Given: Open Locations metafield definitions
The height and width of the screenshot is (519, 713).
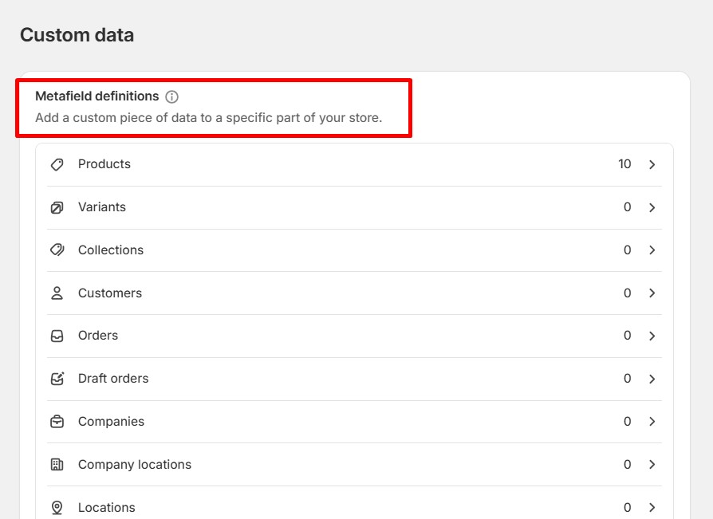Looking at the screenshot, I should [354, 504].
